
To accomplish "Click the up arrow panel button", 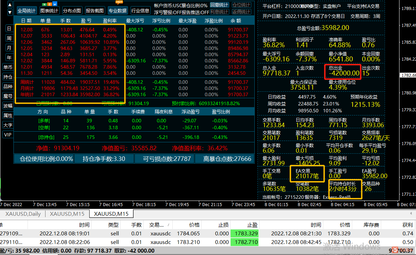I will [x=10, y=5].
